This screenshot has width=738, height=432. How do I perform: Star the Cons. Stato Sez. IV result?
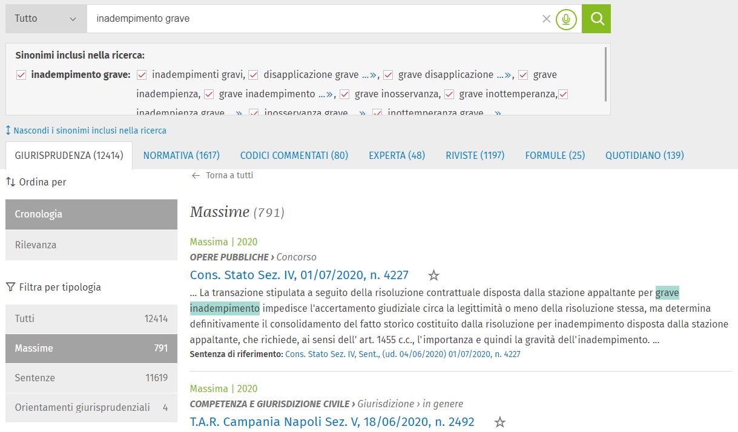(x=433, y=276)
